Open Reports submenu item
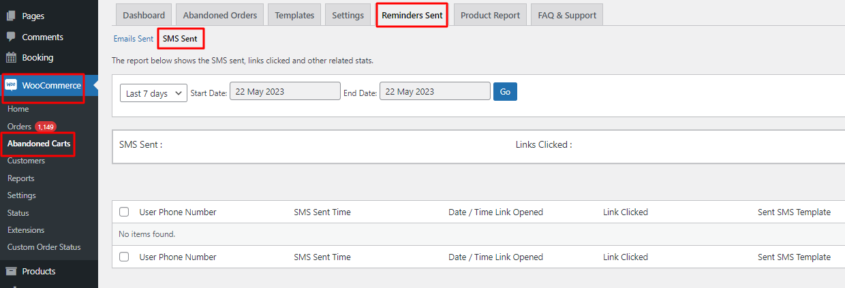This screenshot has width=845, height=288. [x=20, y=178]
